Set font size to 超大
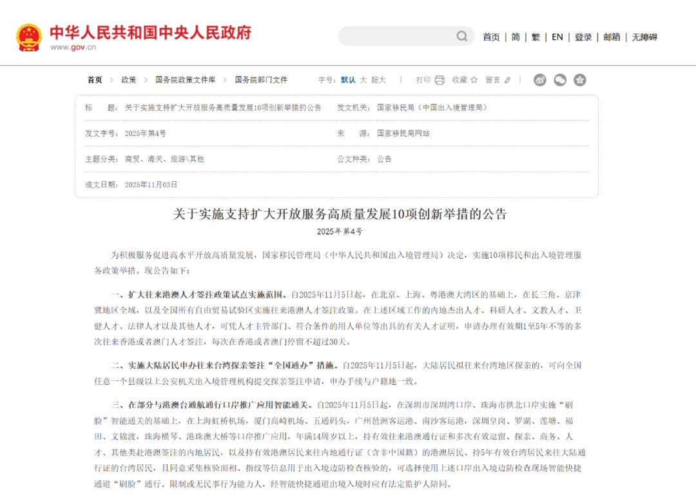696x499 pixels. [x=378, y=80]
